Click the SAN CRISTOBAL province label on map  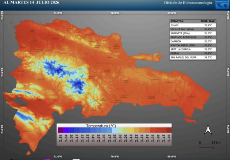click(x=103, y=100)
